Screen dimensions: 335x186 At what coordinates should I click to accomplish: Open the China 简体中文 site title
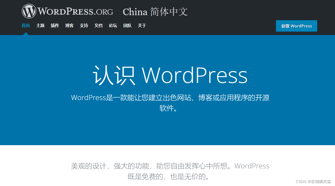[x=155, y=12]
